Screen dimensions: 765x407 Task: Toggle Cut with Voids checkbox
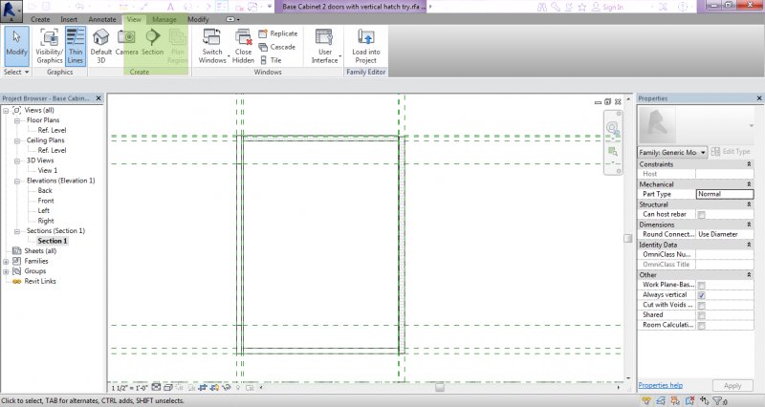tap(701, 305)
